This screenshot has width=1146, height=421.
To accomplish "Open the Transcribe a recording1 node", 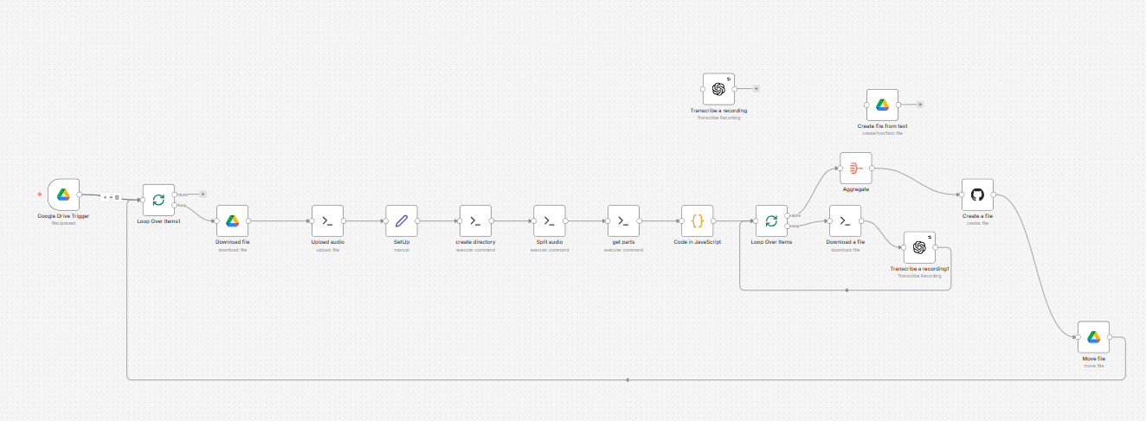I will (x=919, y=247).
